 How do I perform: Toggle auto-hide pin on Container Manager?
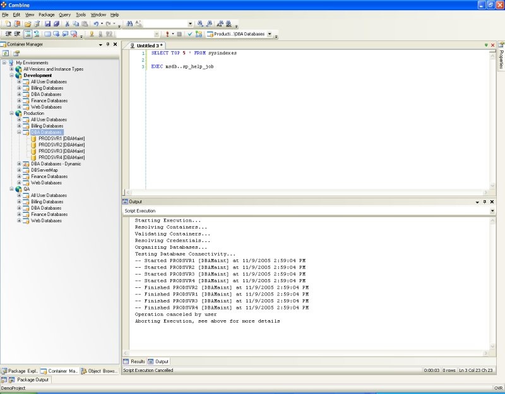point(108,44)
